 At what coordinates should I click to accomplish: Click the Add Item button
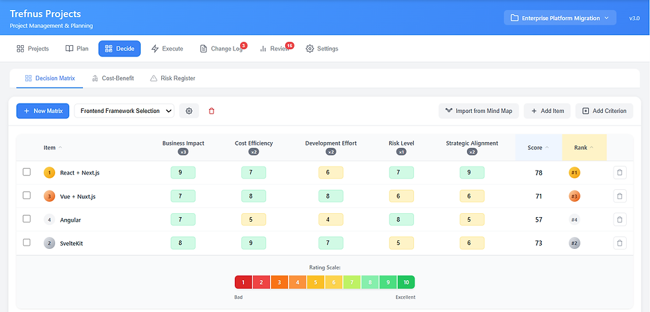point(548,111)
